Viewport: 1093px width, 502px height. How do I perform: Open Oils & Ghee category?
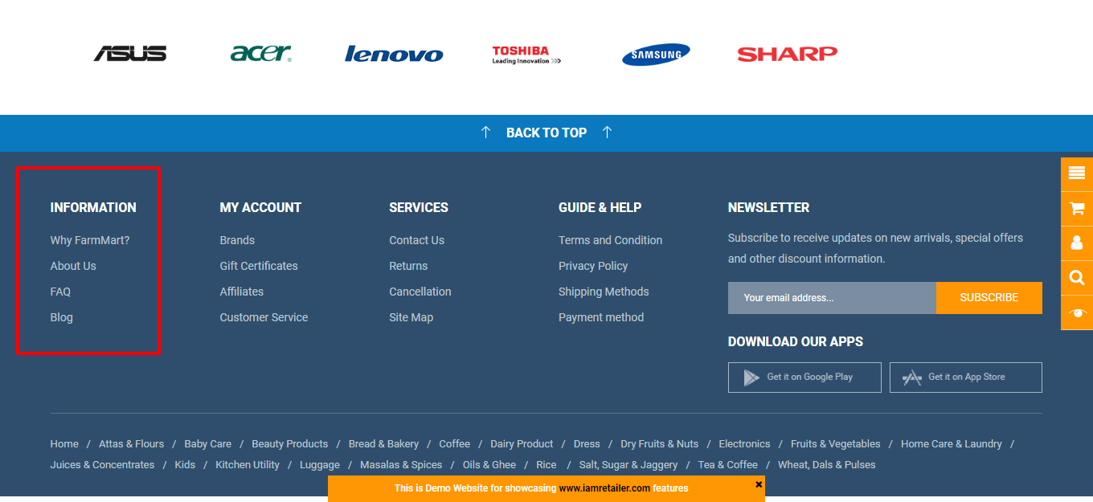coord(489,465)
